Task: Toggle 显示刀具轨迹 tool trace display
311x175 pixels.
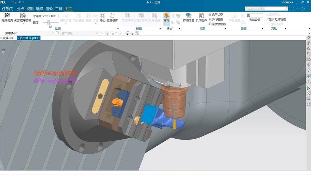Action: point(276,19)
